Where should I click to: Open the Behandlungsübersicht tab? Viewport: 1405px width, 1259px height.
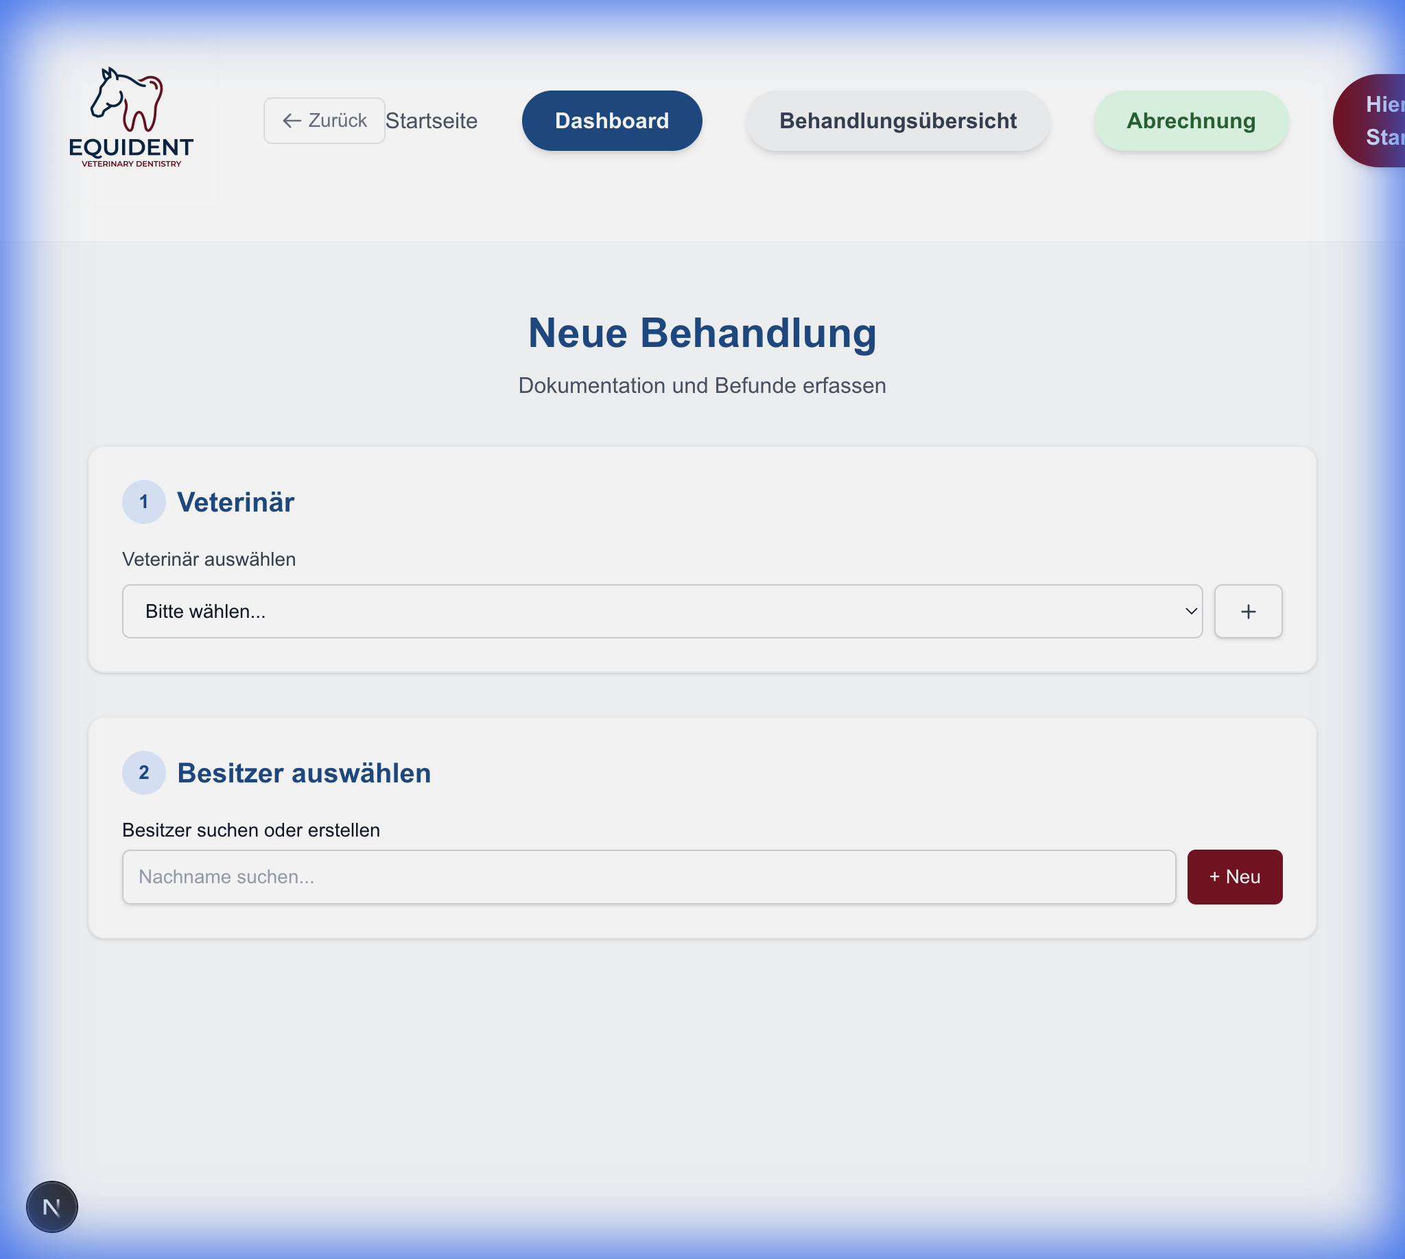pyautogui.click(x=897, y=121)
